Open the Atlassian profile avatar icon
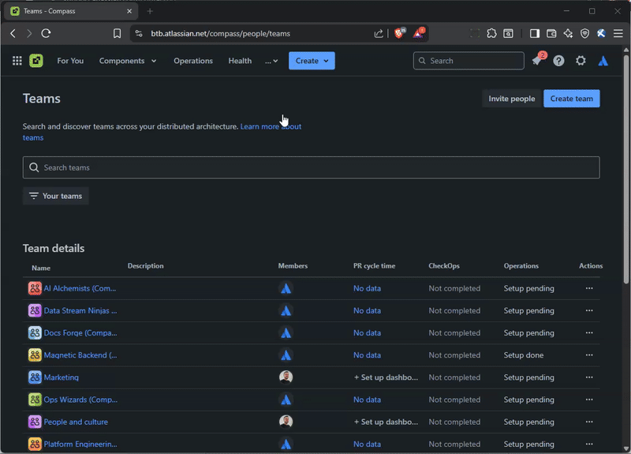This screenshot has width=631, height=454. point(603,61)
